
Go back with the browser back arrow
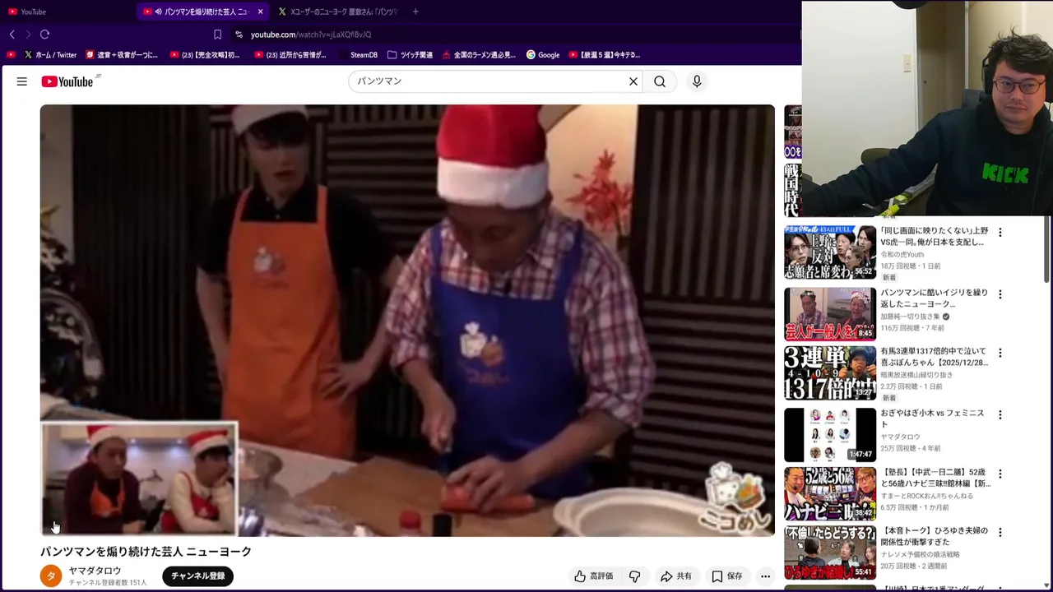12,35
